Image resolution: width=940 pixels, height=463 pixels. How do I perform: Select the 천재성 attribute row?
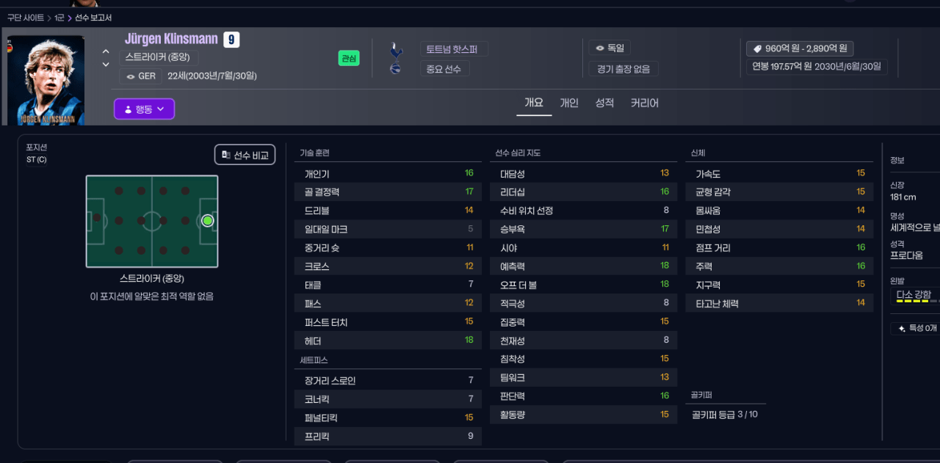click(x=583, y=340)
